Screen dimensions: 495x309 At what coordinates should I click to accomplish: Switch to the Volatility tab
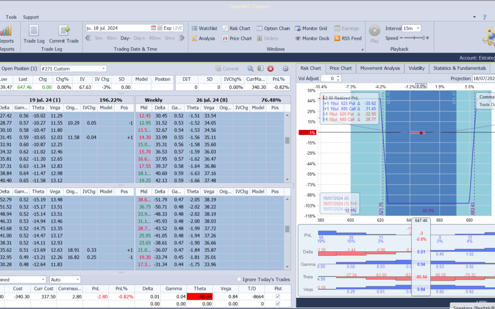(x=416, y=68)
